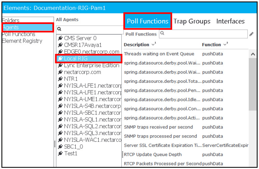Click the plug icon beside NYISLA-SBC1 agent
259x169 pixels.
click(60, 113)
